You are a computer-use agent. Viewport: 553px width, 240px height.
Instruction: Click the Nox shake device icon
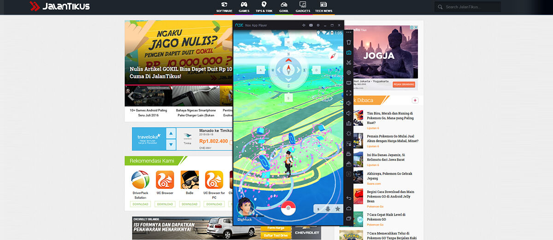(x=349, y=42)
